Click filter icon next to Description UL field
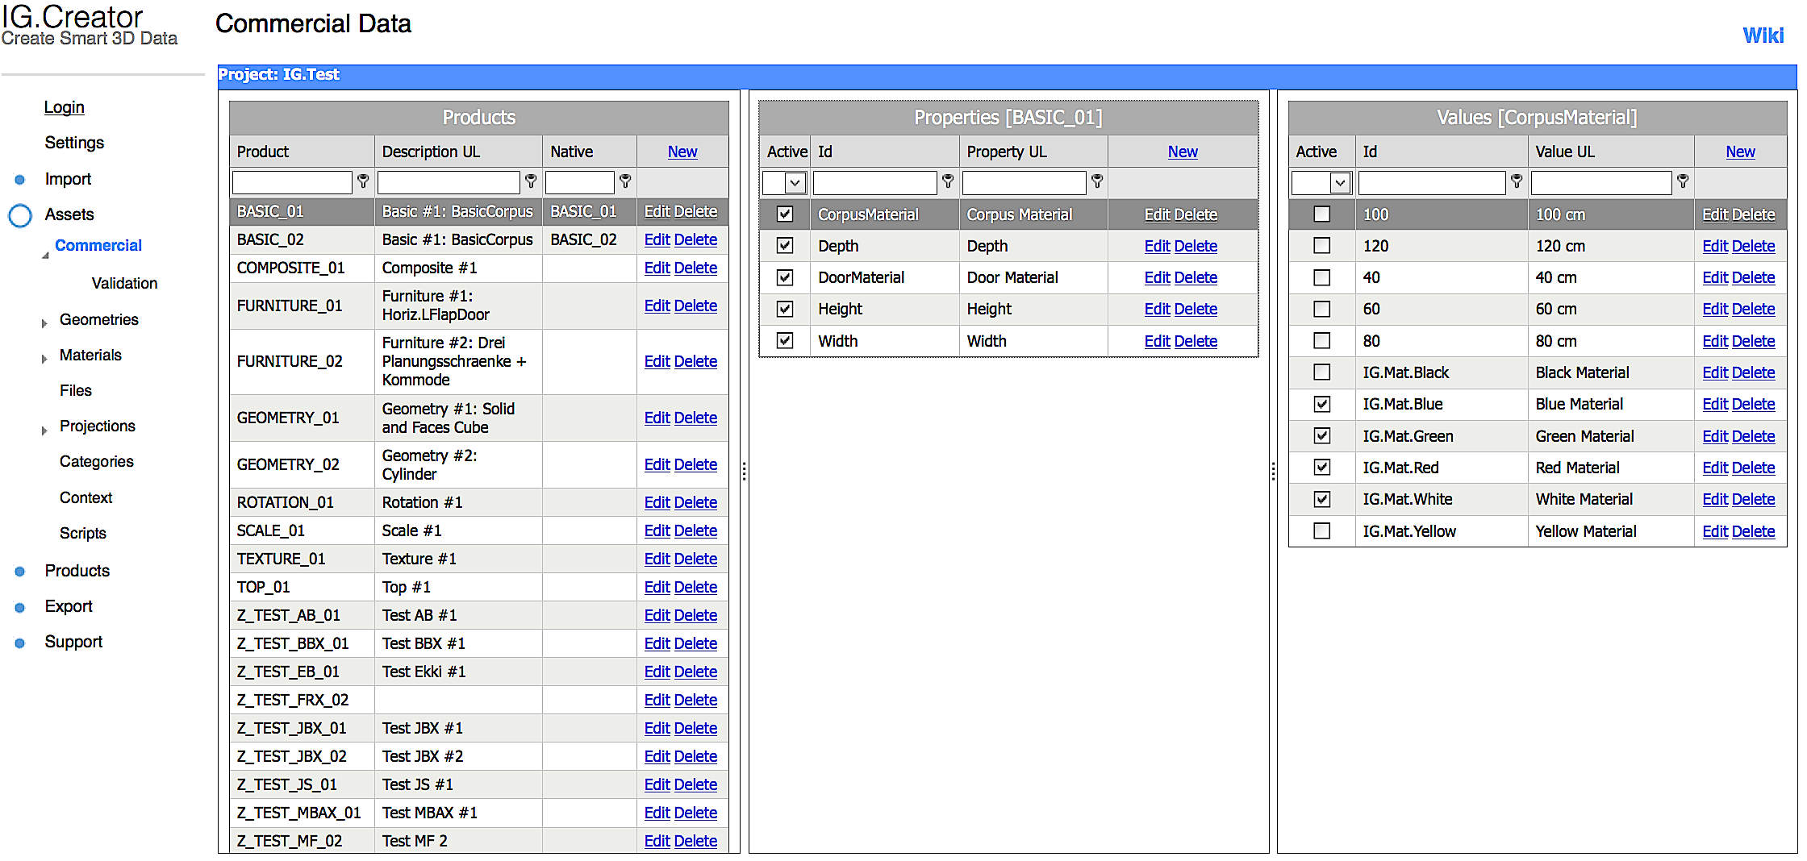Screen dimensions: 1807x861 531,181
